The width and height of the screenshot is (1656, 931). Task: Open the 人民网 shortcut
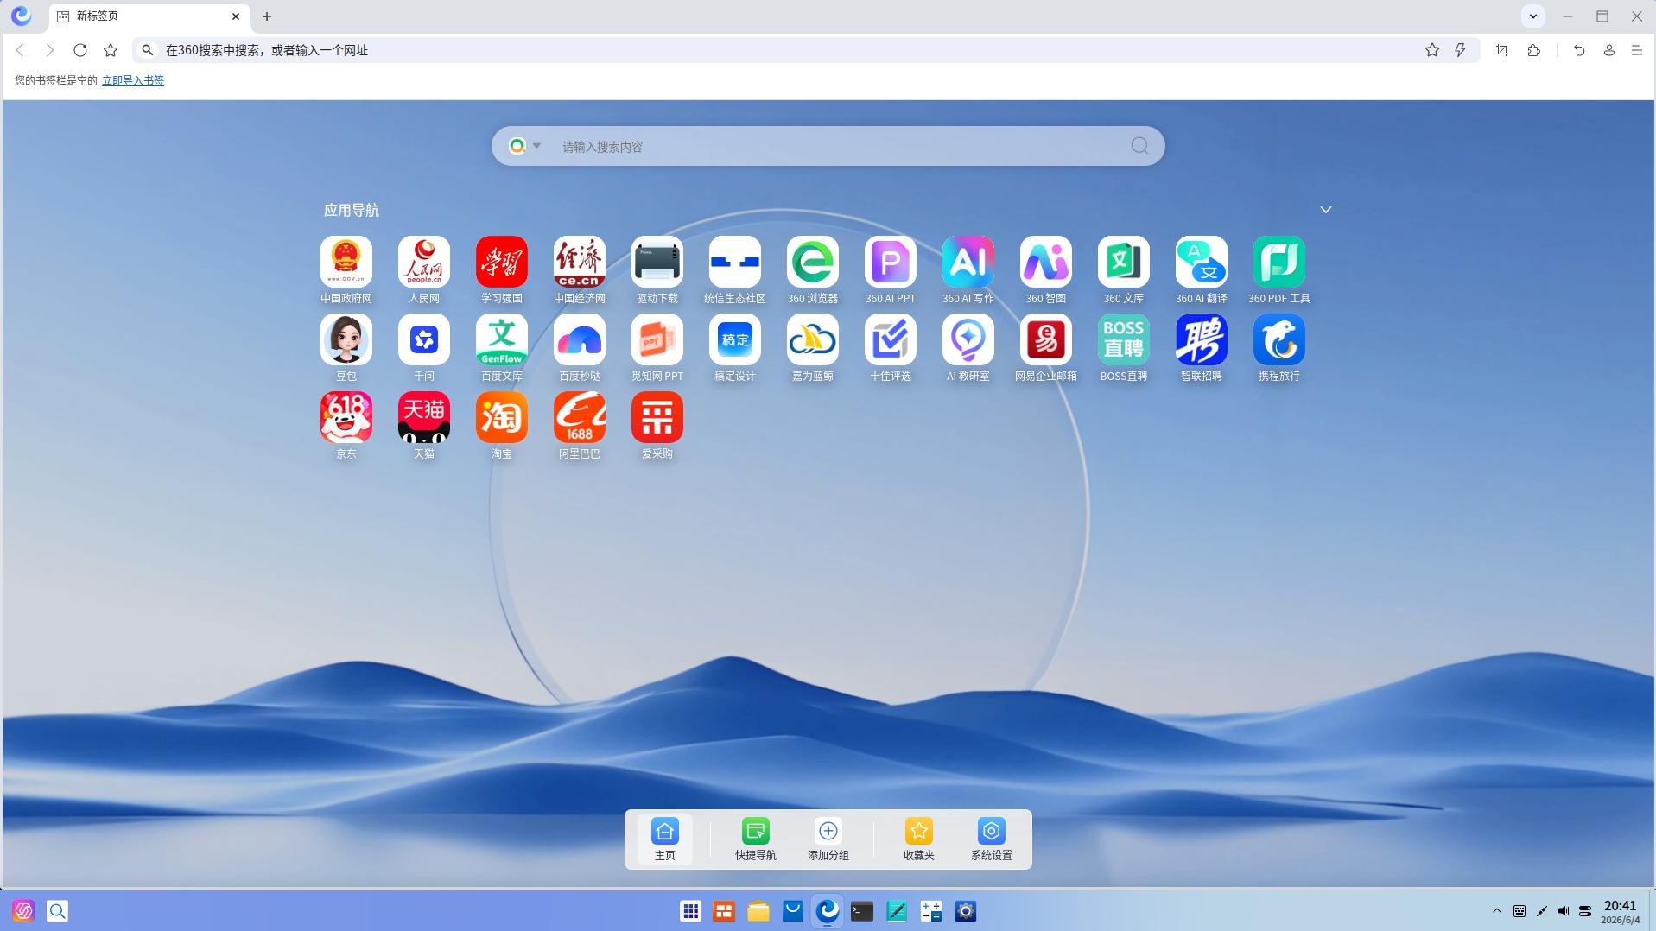click(x=424, y=262)
